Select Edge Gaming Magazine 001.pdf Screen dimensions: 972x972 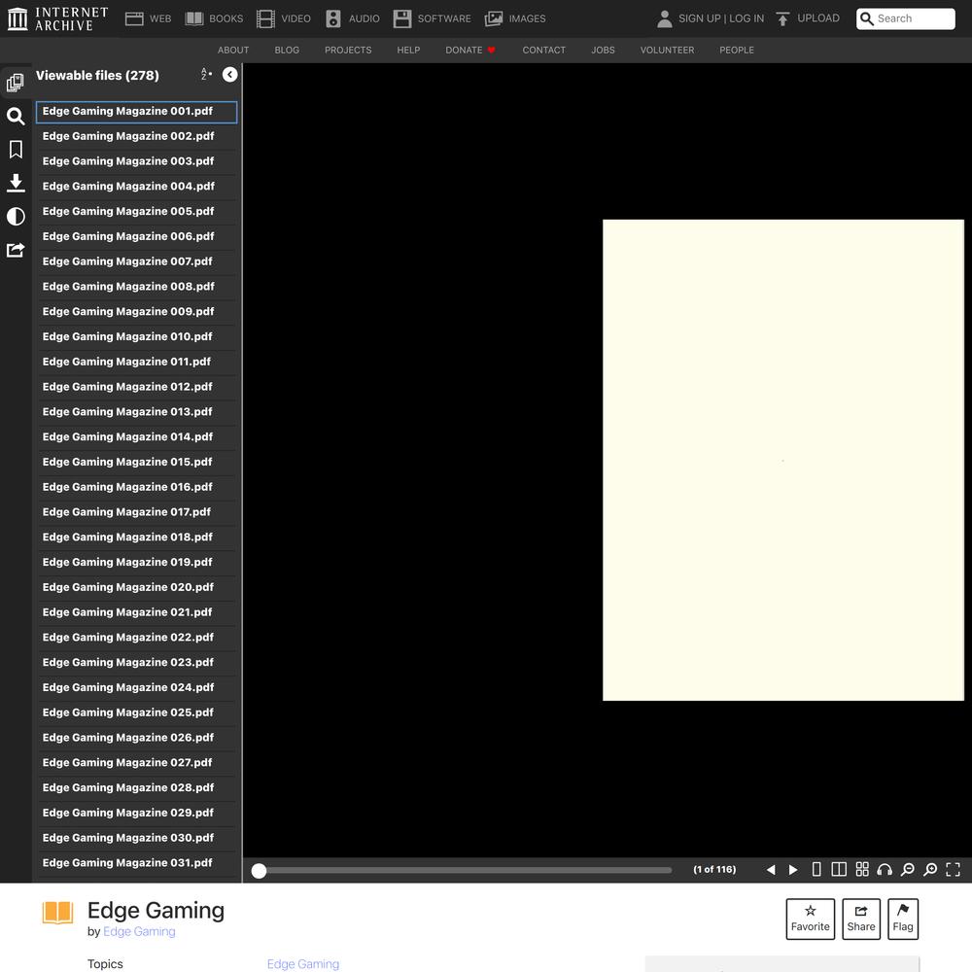(136, 112)
